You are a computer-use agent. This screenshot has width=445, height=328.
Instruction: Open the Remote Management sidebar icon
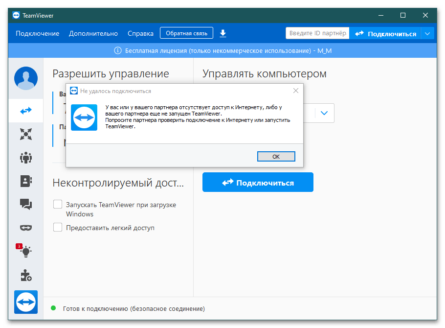[26, 134]
